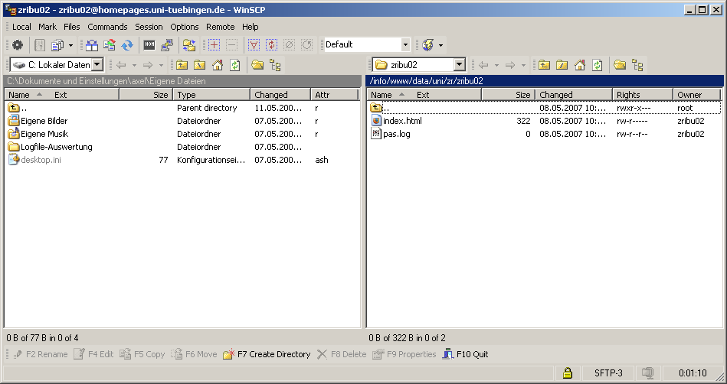Click the F10 Quit button
This screenshot has width=727, height=384.
pyautogui.click(x=465, y=354)
